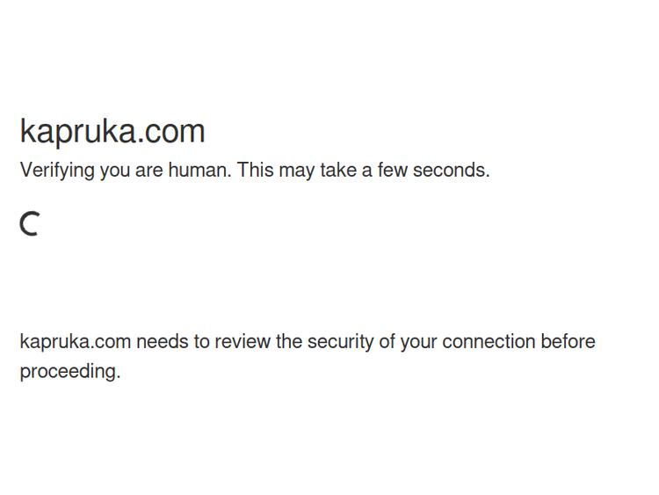Click the circular loading spinner
This screenshot has width=659, height=495.
click(x=30, y=224)
